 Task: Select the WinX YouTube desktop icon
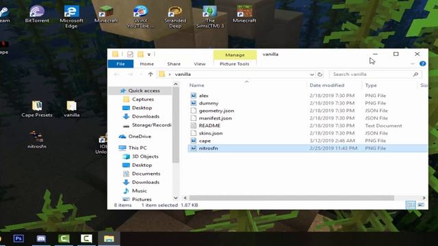coord(140,16)
